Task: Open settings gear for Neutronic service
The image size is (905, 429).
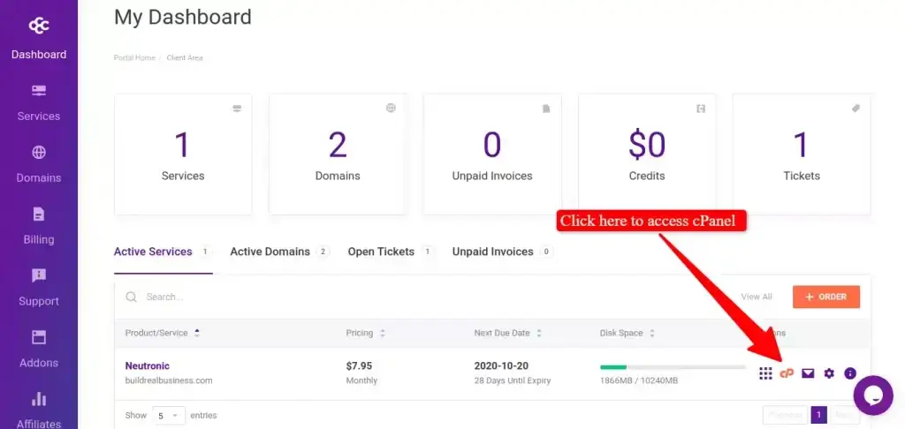Action: [829, 373]
